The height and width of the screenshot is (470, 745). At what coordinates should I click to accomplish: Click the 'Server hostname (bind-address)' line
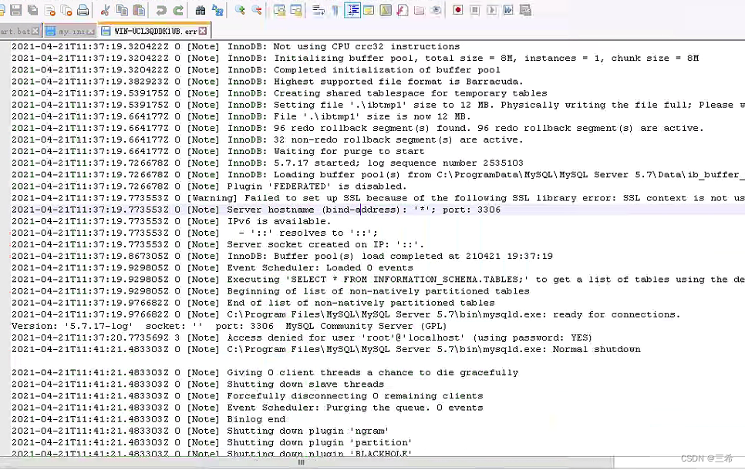[x=256, y=210]
